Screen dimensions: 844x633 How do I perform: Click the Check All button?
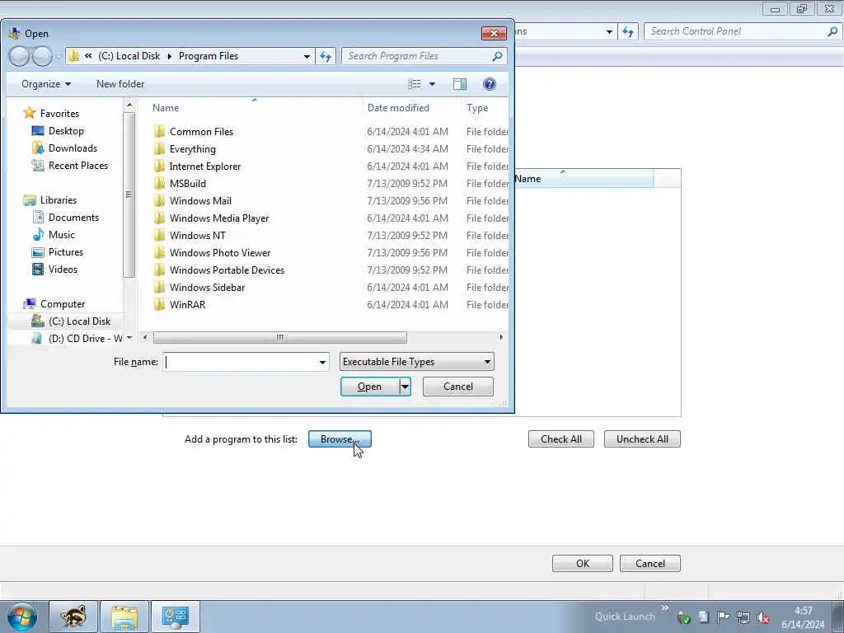[x=560, y=439]
